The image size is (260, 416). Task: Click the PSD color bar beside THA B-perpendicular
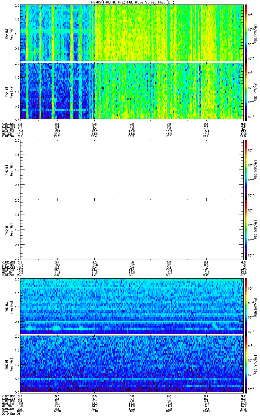[246, 33]
